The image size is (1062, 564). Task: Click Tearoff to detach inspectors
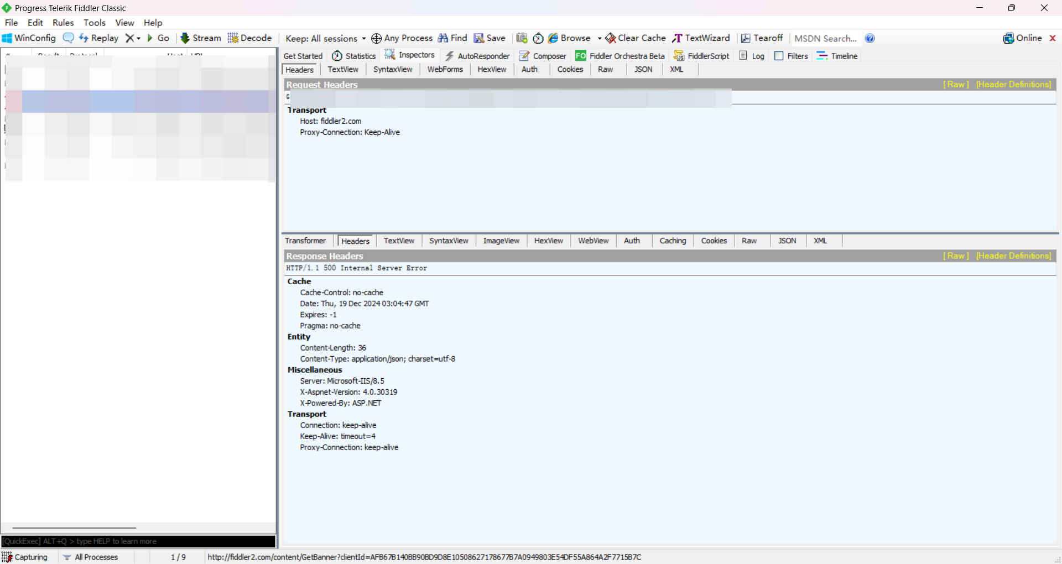[x=762, y=38]
